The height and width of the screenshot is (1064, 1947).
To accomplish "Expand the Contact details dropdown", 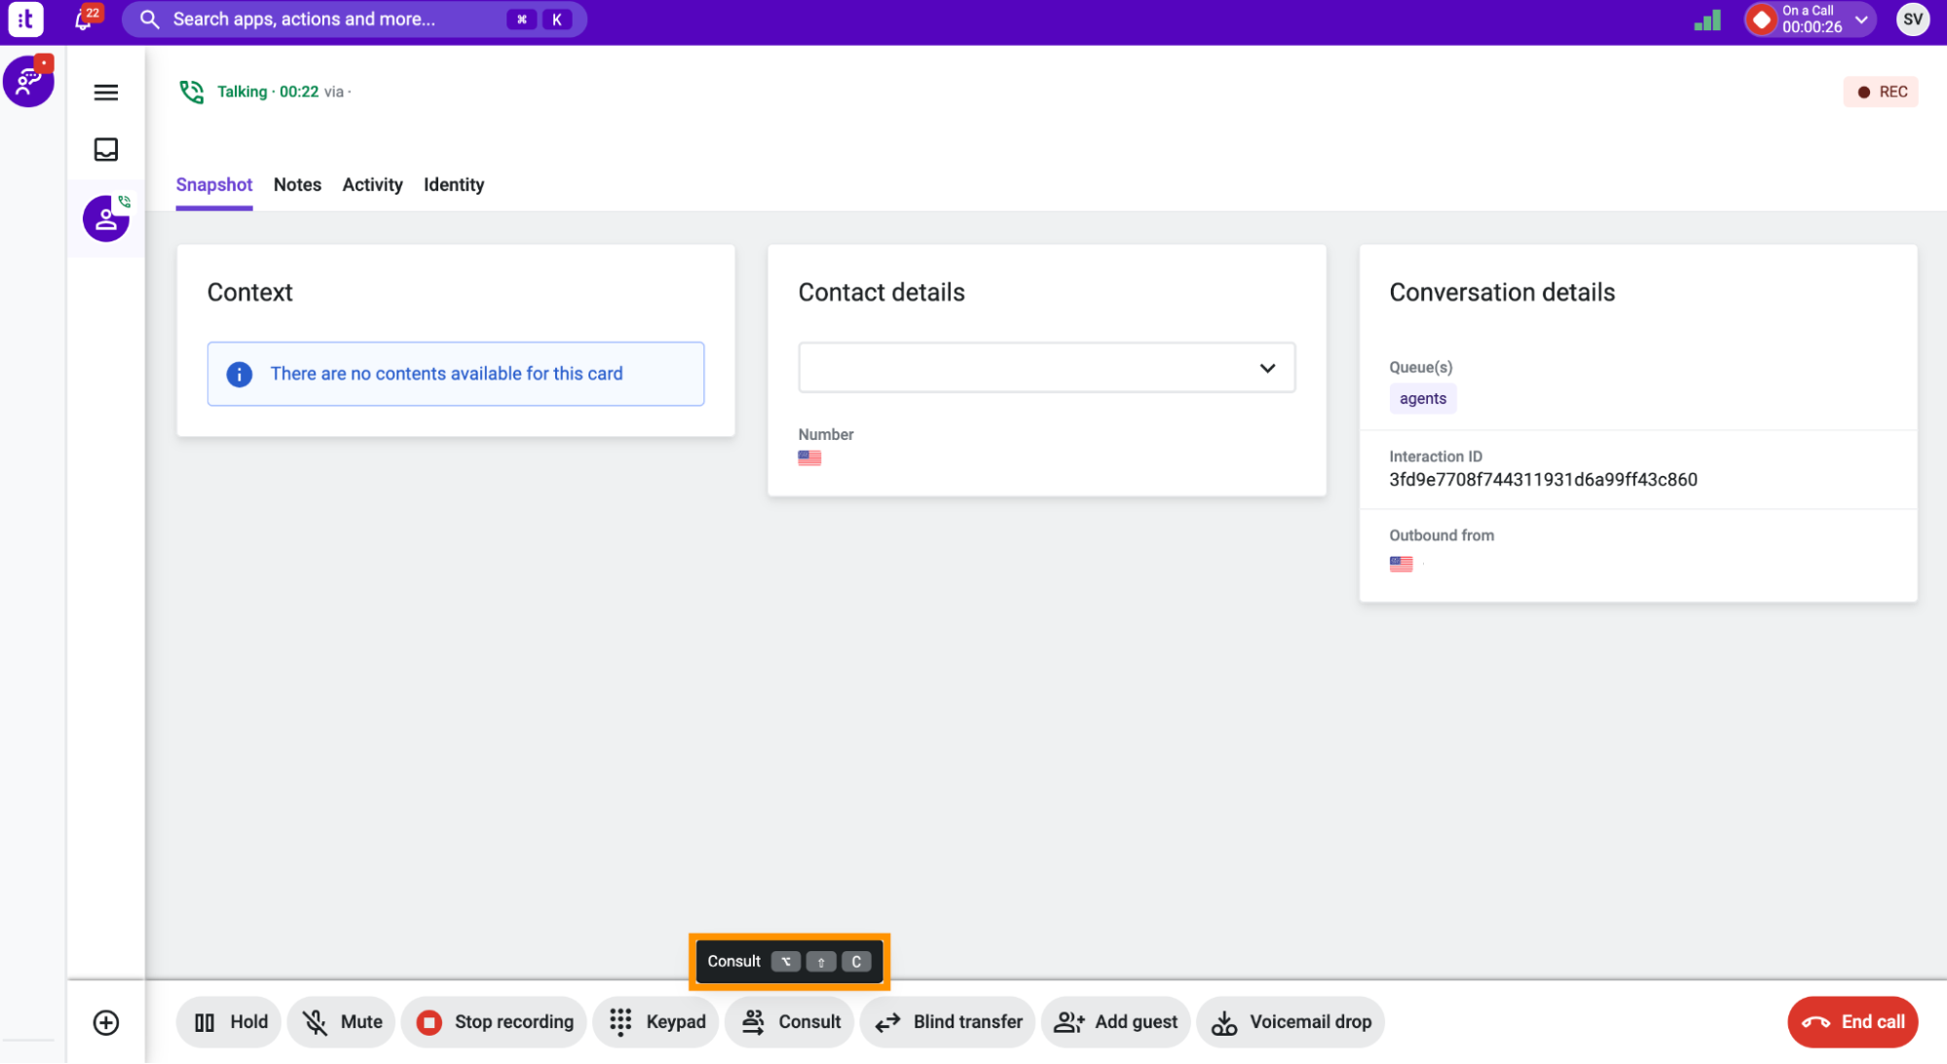I will pos(1047,368).
